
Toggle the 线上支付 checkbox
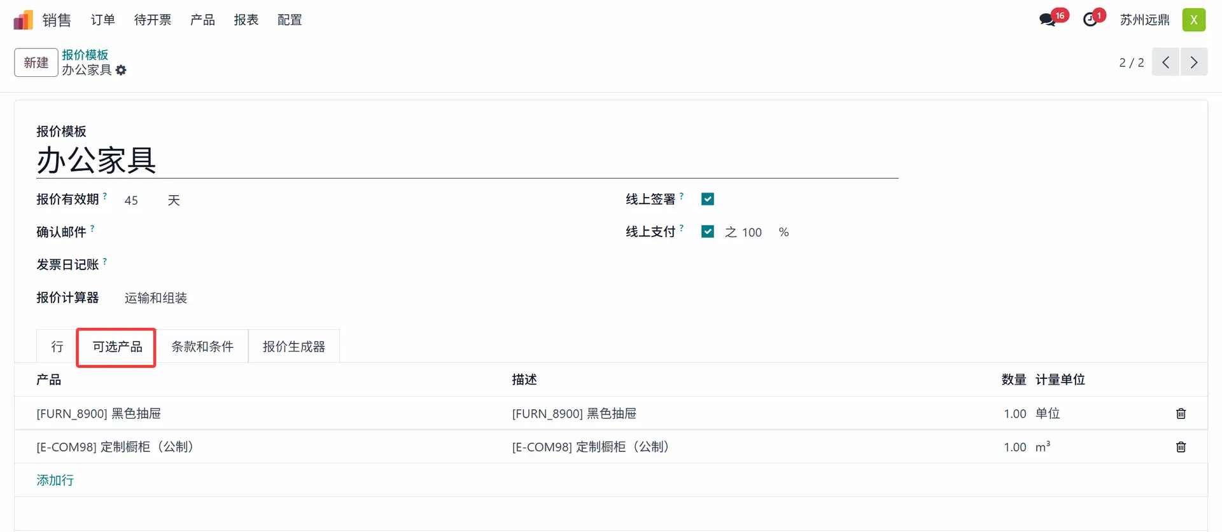[x=707, y=232]
